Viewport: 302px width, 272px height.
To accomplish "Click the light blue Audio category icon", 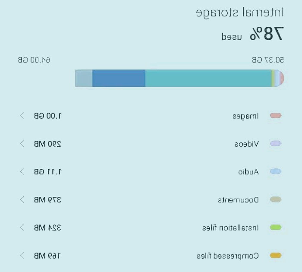I will pos(276,171).
